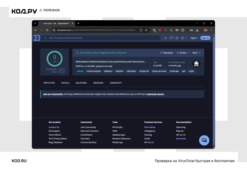Viewport: 247px width, 169px height.
Task: Click the green shield extension icon
Action: click(x=154, y=30)
